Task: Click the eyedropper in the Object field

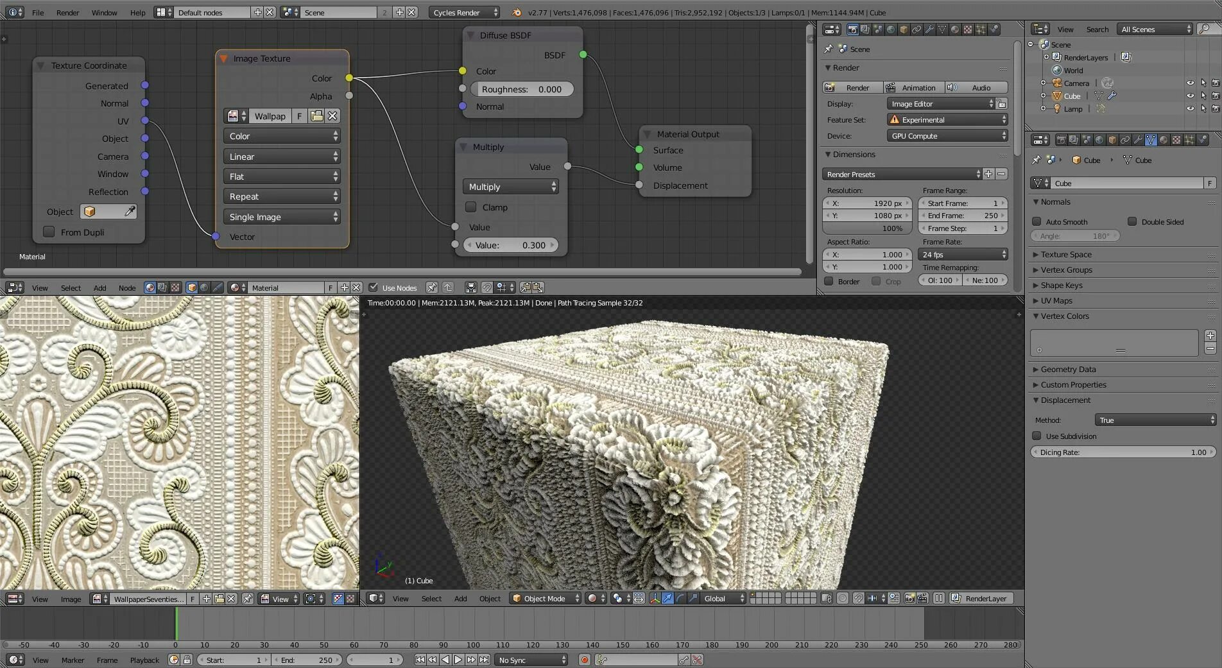Action: (129, 212)
